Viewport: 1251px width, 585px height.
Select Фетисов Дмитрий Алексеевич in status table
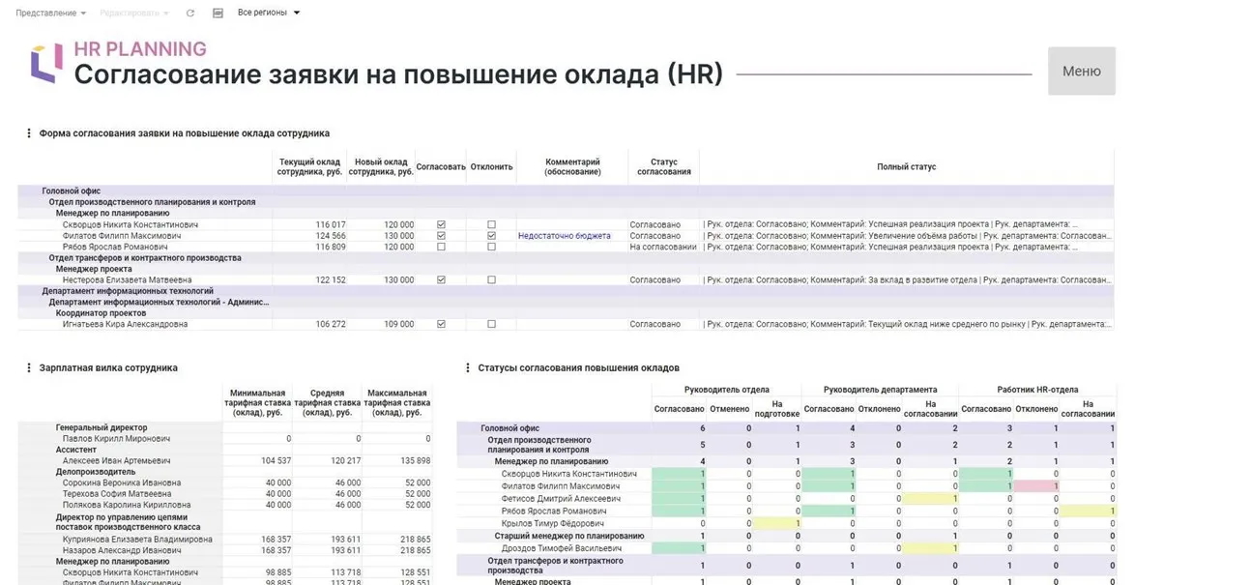click(x=786, y=499)
